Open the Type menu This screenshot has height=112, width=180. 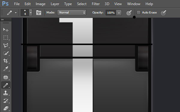click(x=68, y=4)
